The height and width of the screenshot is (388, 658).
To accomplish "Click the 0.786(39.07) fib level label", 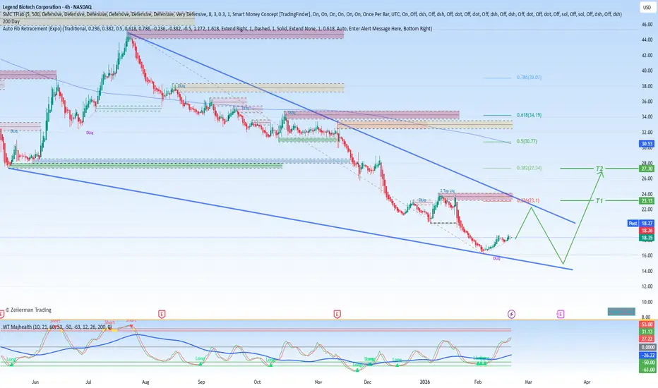I will click(529, 78).
